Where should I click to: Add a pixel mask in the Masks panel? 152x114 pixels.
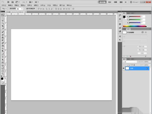coord(143,32)
